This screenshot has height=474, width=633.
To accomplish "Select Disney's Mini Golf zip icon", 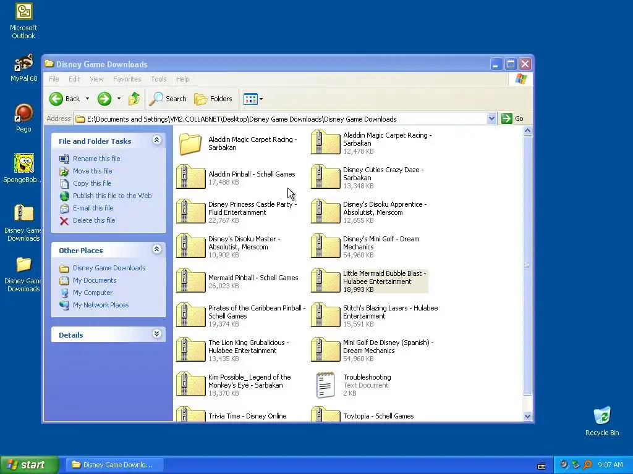I will [325, 246].
